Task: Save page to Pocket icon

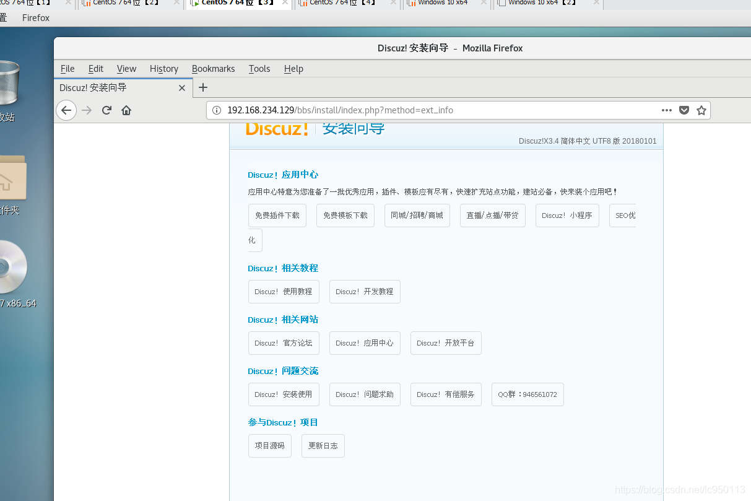Action: 684,110
